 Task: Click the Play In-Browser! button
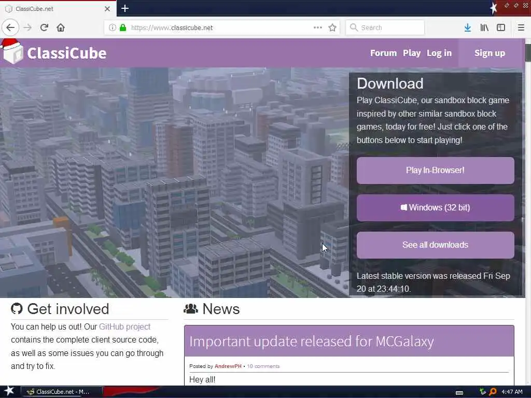[x=435, y=170]
